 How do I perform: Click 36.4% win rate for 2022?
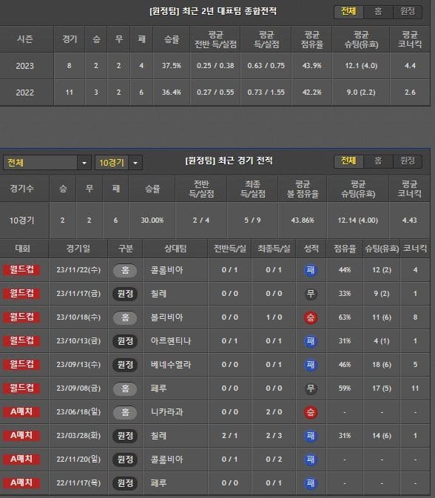pos(171,92)
